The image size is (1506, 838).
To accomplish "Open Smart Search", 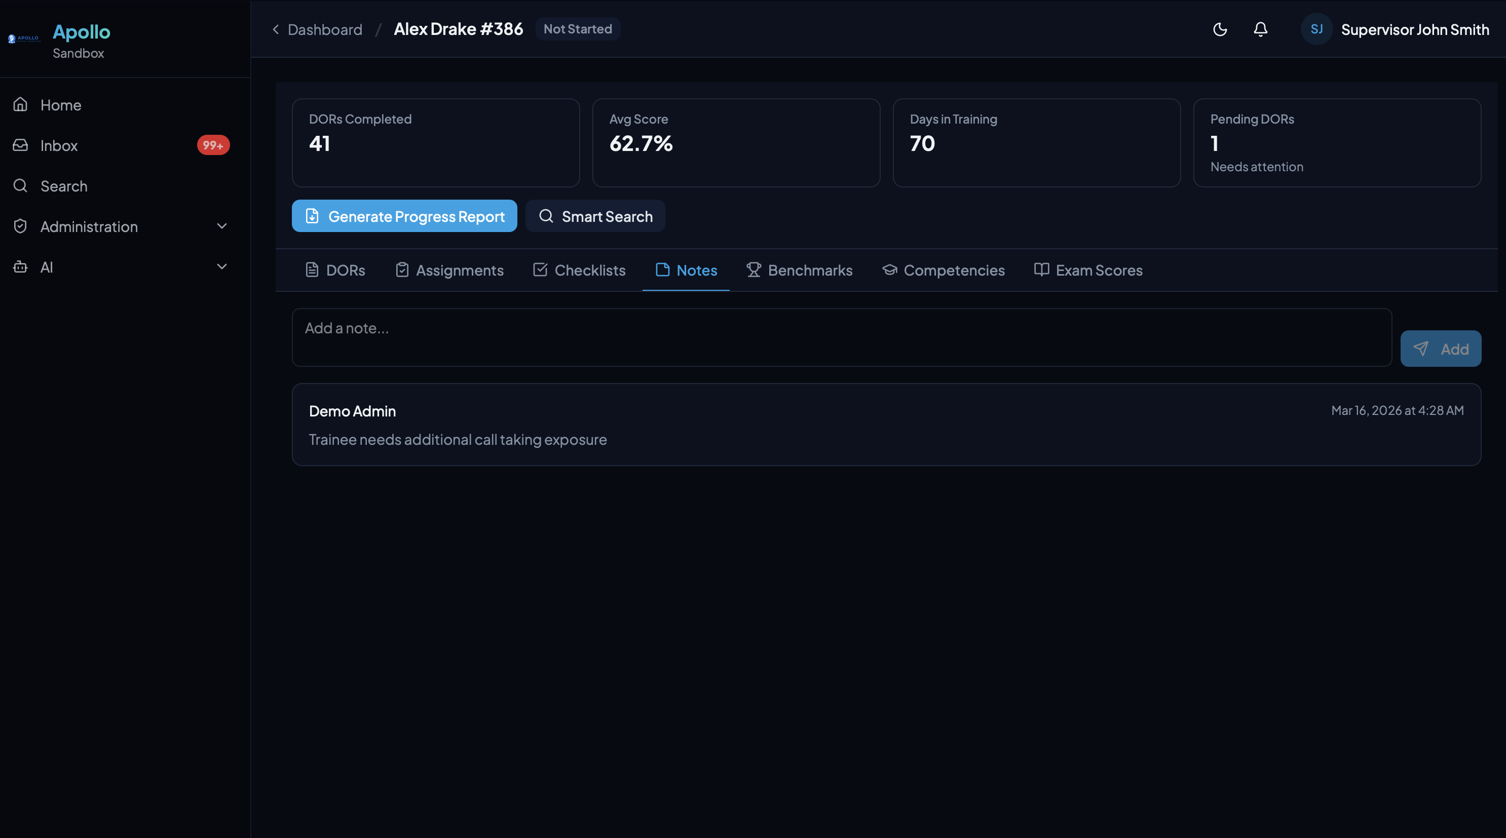I will click(594, 216).
